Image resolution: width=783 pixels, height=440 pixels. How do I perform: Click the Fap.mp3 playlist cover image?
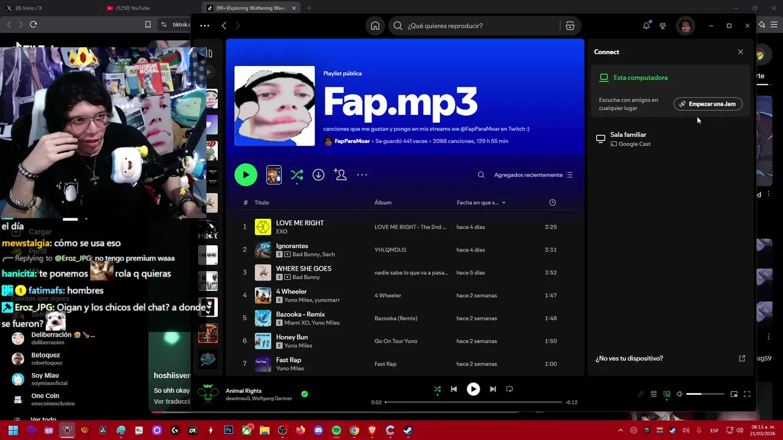[275, 106]
